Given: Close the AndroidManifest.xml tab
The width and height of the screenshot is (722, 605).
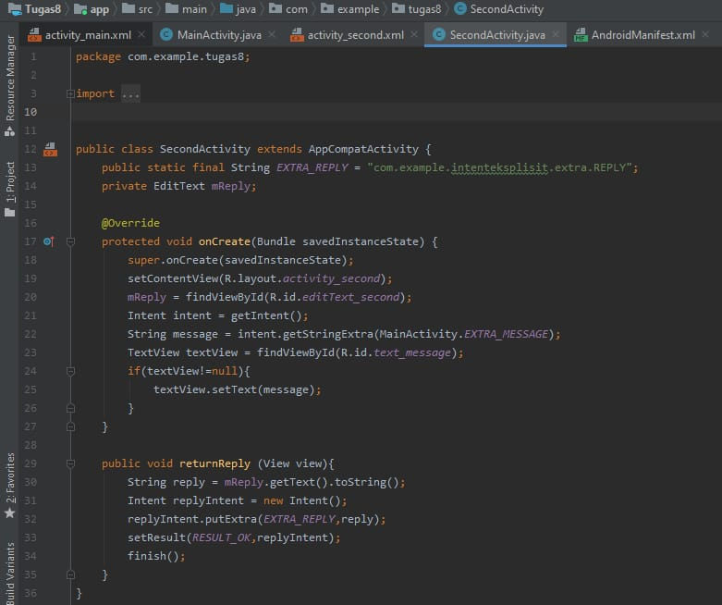Looking at the screenshot, I should (x=705, y=34).
